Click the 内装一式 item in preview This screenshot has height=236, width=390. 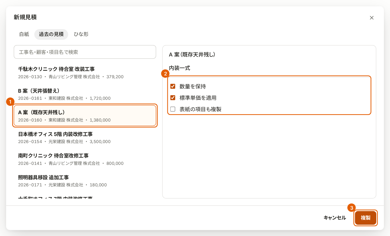[180, 68]
